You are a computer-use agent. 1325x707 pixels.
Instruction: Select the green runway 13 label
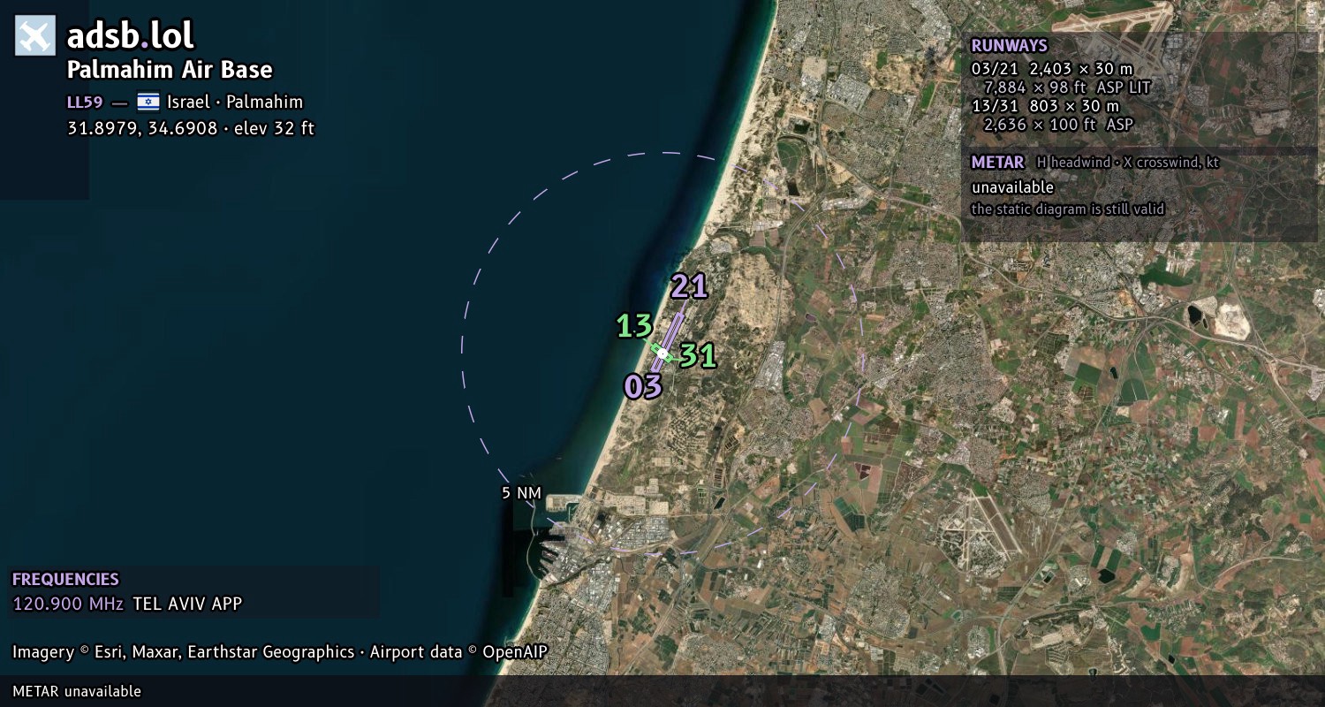point(634,326)
